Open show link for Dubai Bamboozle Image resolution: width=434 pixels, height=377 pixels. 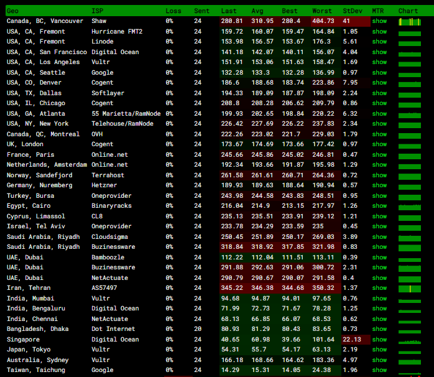(379, 257)
